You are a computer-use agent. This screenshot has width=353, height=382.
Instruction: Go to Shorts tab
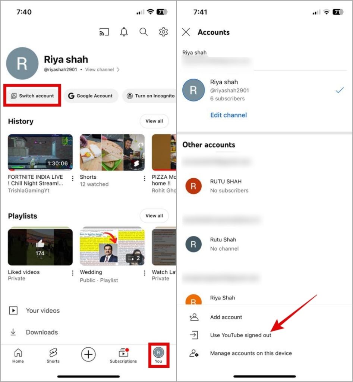click(53, 356)
